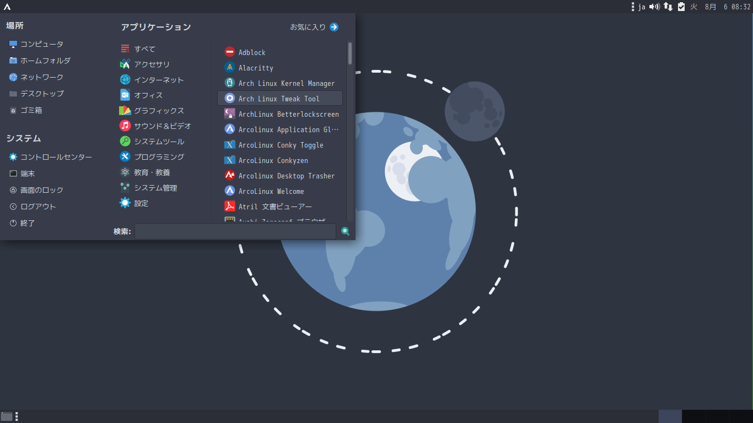Click the ArchLinux Betterlockscreen icon
The image size is (753, 423).
[x=230, y=114]
